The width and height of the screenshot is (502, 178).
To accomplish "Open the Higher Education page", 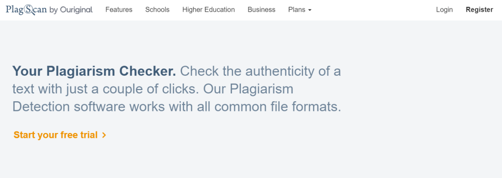I will pyautogui.click(x=208, y=10).
